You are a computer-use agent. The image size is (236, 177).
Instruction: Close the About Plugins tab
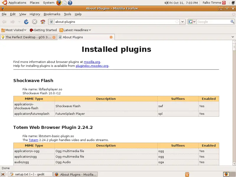point(111,37)
